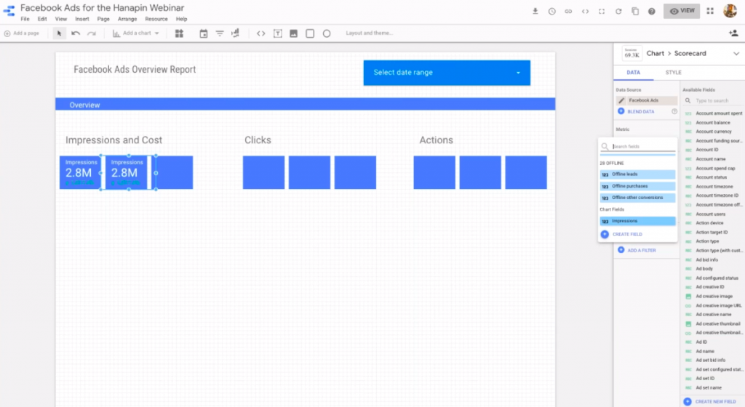745x407 pixels.
Task: Click the download report icon
Action: tap(535, 11)
